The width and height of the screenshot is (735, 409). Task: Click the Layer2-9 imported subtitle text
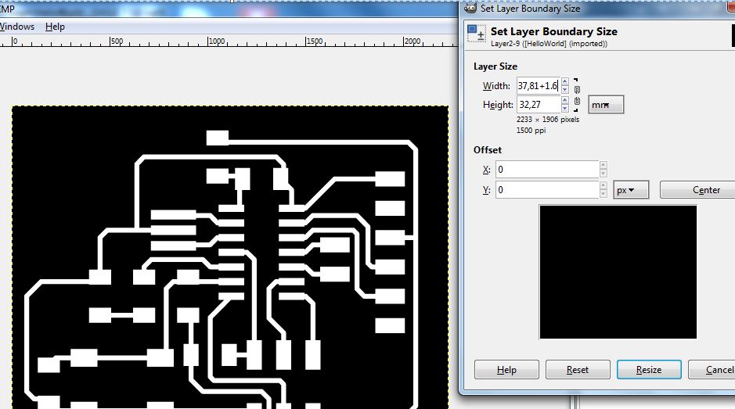click(549, 44)
